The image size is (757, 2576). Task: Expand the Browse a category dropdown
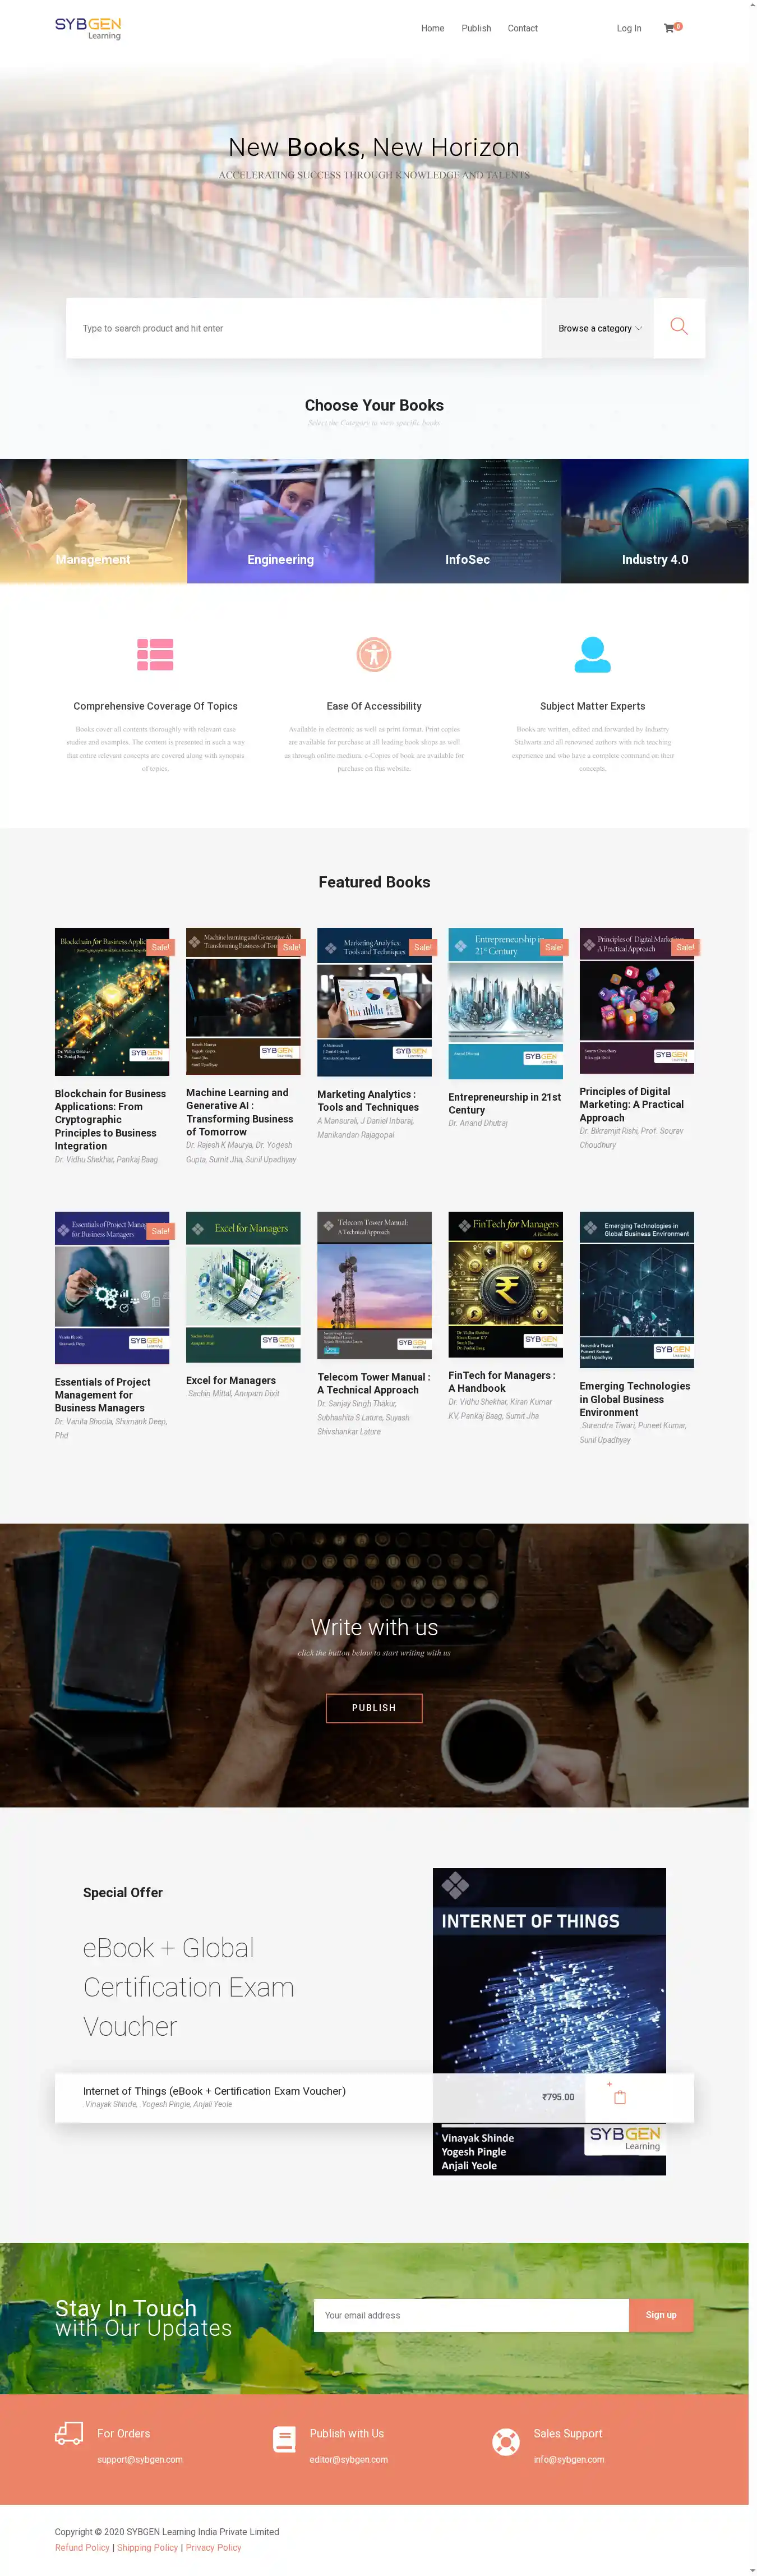coord(599,328)
